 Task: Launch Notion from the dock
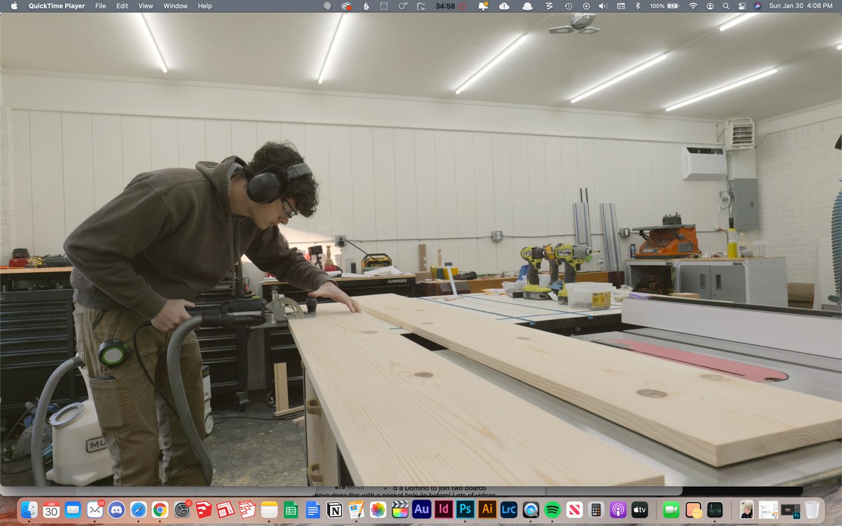coord(335,510)
